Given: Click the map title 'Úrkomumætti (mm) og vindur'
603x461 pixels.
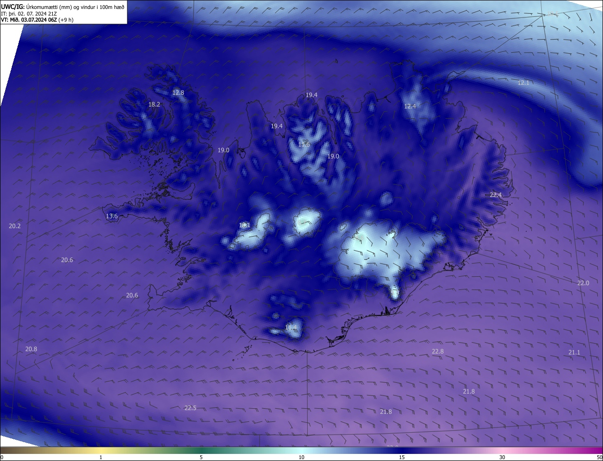Looking at the screenshot, I should 61,7.
